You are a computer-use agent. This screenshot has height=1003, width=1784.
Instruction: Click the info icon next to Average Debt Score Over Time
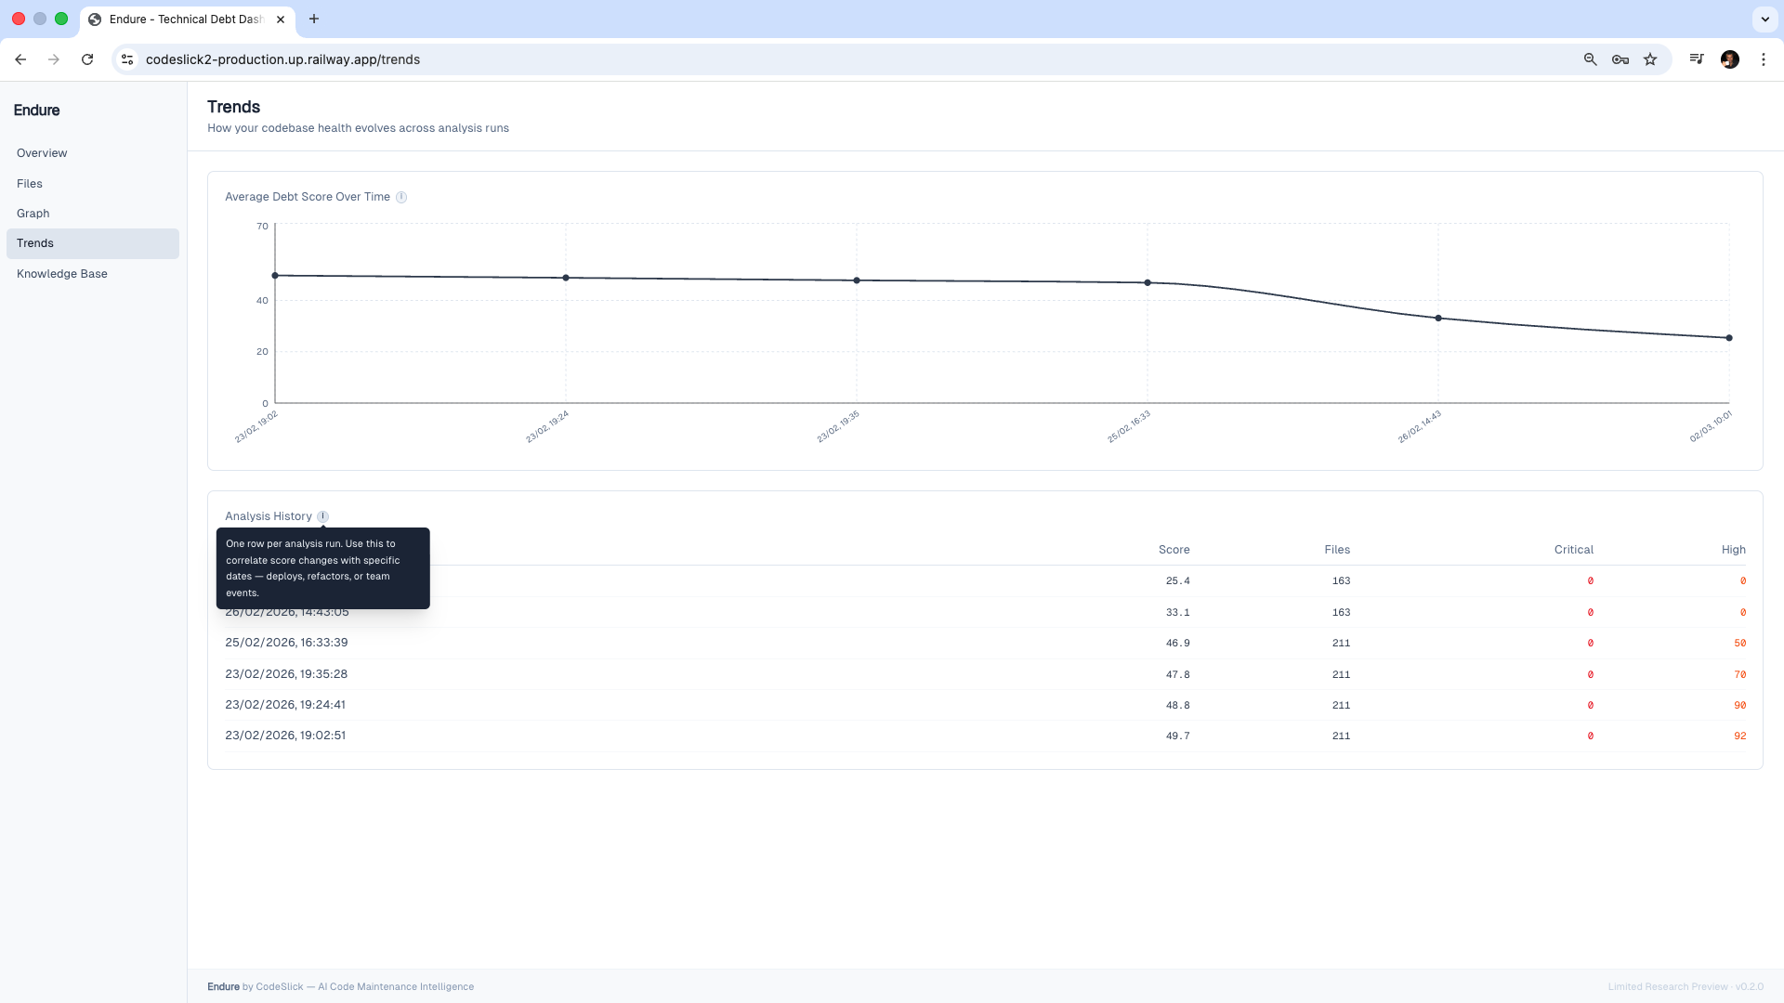click(x=401, y=196)
